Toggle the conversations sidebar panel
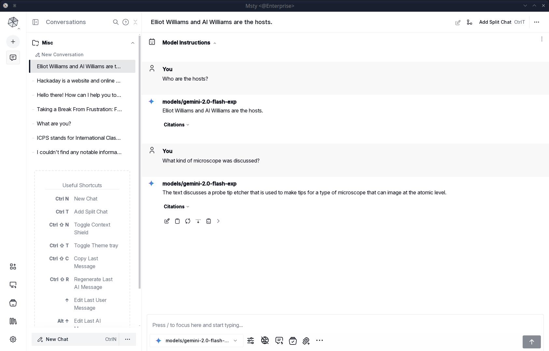 pyautogui.click(x=35, y=22)
